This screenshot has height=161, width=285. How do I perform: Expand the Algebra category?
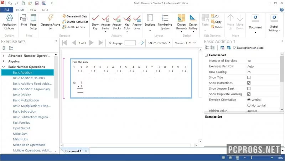4,61
